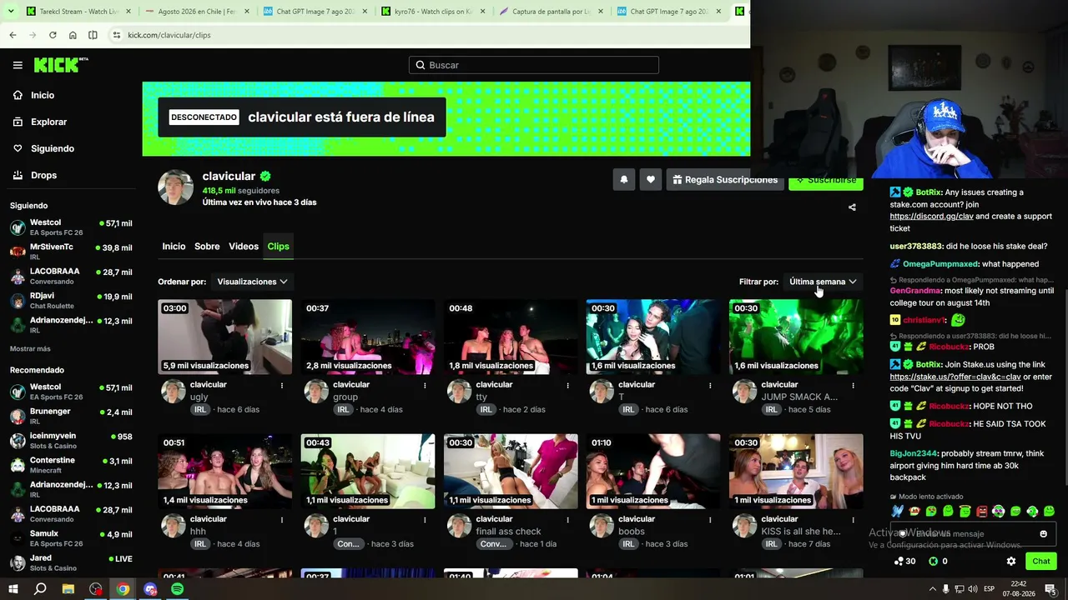Reload the page in the browser
Image resolution: width=1068 pixels, height=600 pixels.
(53, 35)
